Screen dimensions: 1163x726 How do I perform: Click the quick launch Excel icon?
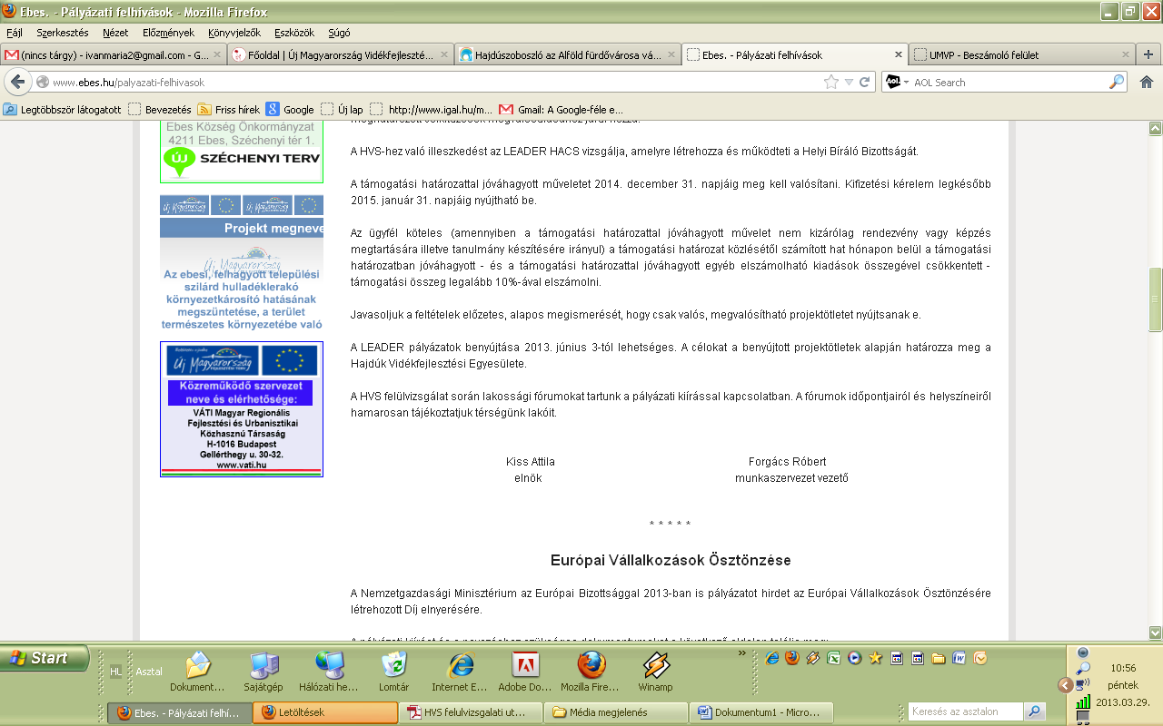click(833, 658)
